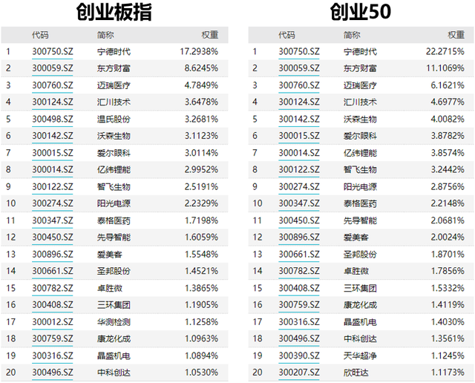Image resolution: width=475 pixels, height=383 pixels.
Task: Open code link 300059.SZ in 创业板指 table
Action: (53, 68)
